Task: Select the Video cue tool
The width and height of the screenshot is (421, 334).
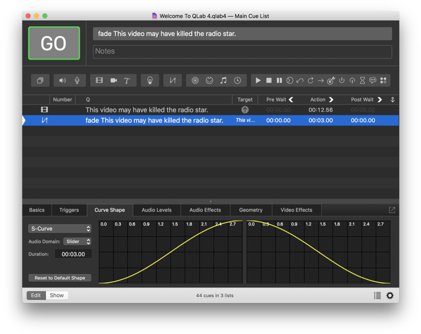Action: [x=99, y=80]
